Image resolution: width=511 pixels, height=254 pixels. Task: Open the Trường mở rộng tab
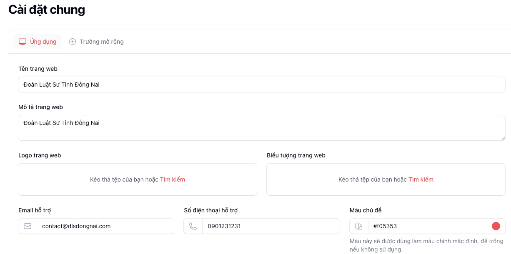coord(96,42)
